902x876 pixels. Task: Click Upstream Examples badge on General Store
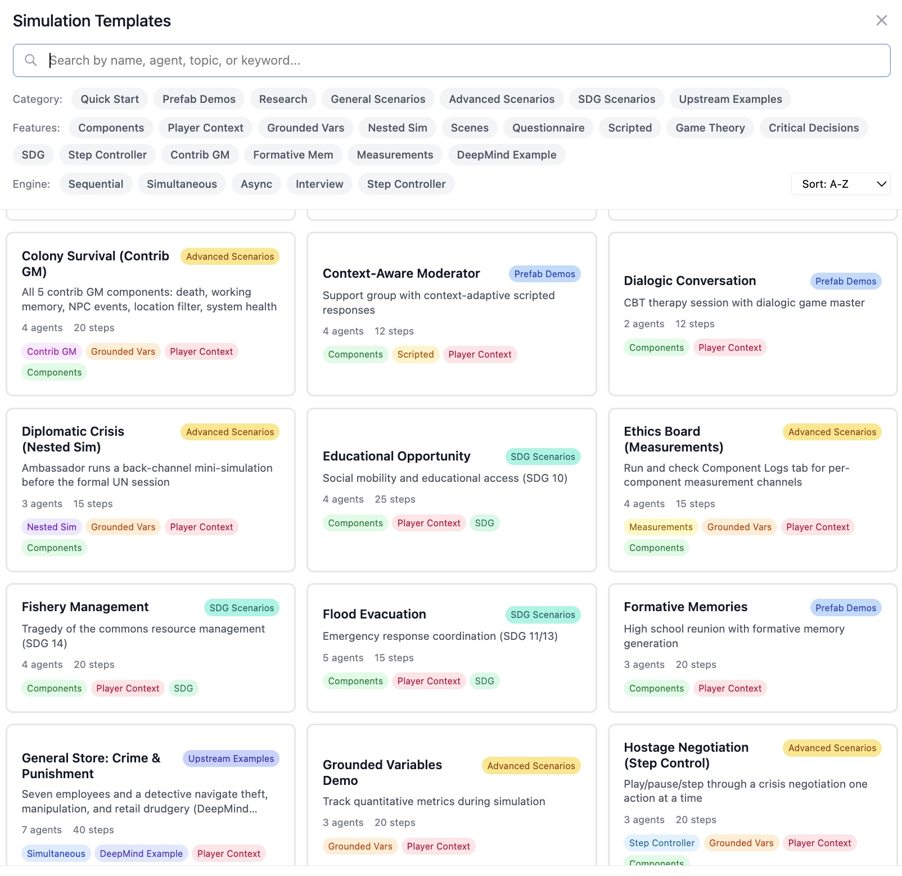point(231,758)
